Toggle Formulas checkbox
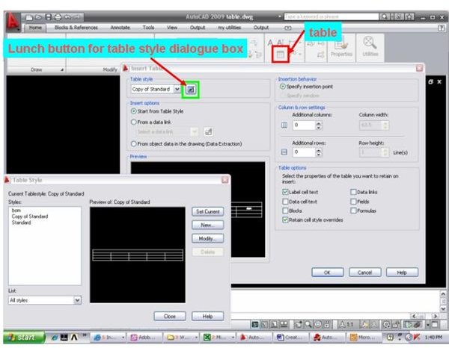449x348 pixels. [x=353, y=211]
